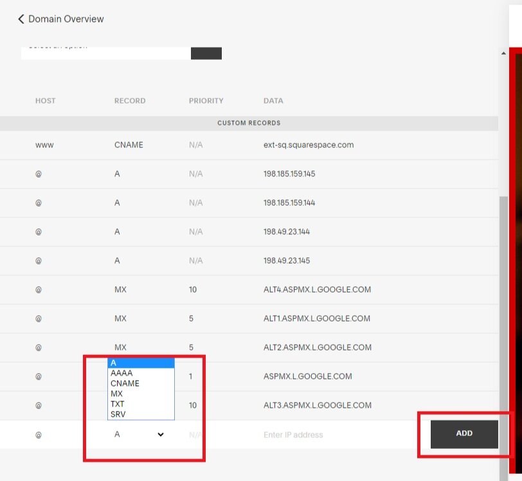This screenshot has height=481, width=522.
Task: Click the ADD button
Action: (x=464, y=433)
